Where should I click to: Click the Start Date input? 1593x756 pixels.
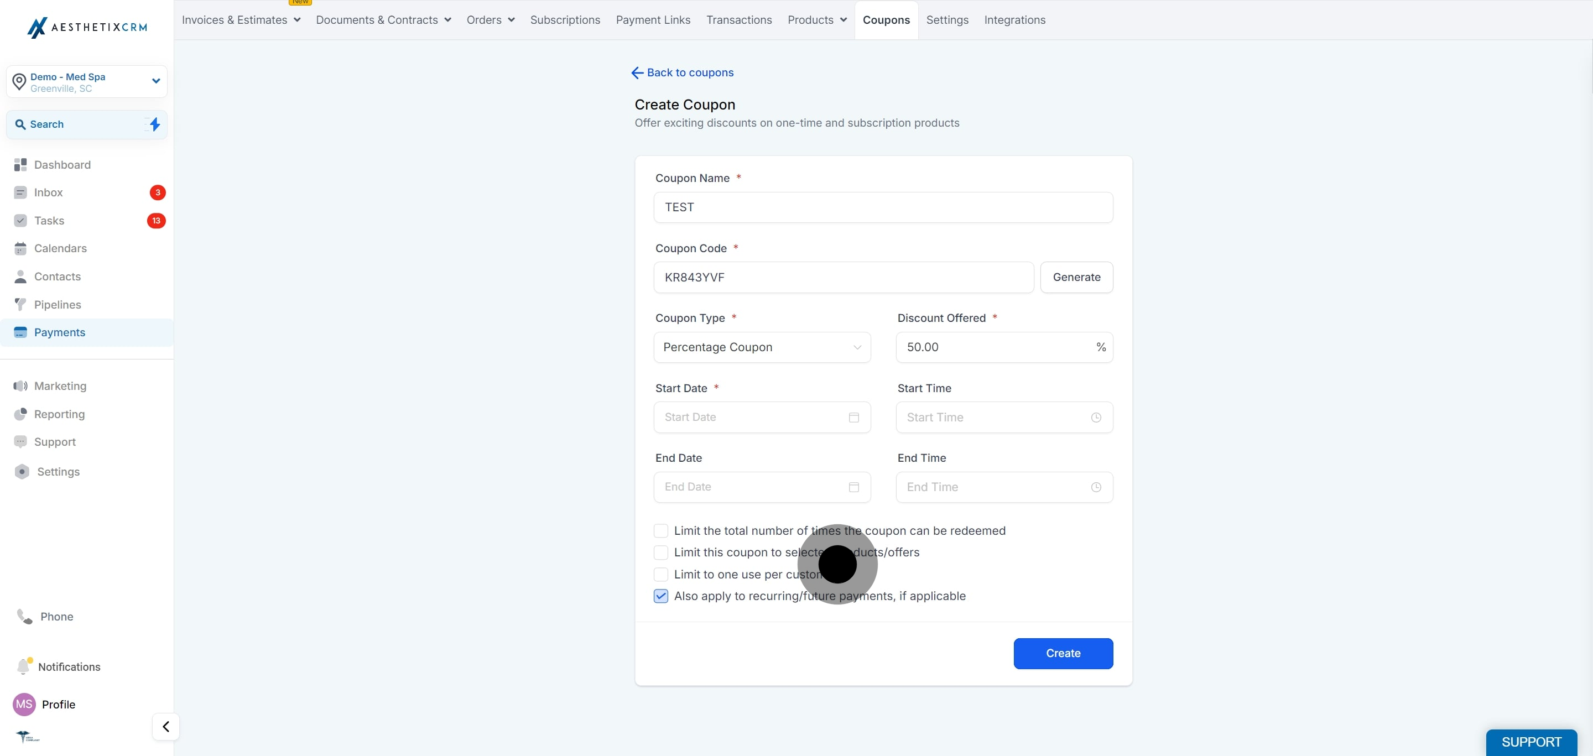(x=762, y=417)
